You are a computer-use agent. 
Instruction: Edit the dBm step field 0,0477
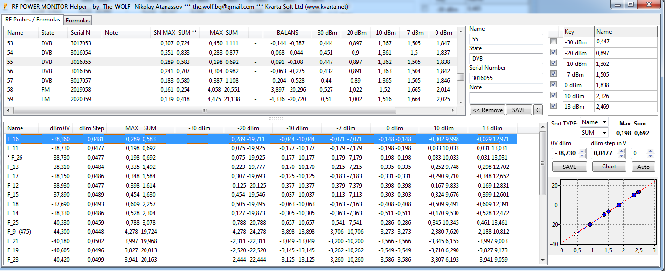coord(604,153)
